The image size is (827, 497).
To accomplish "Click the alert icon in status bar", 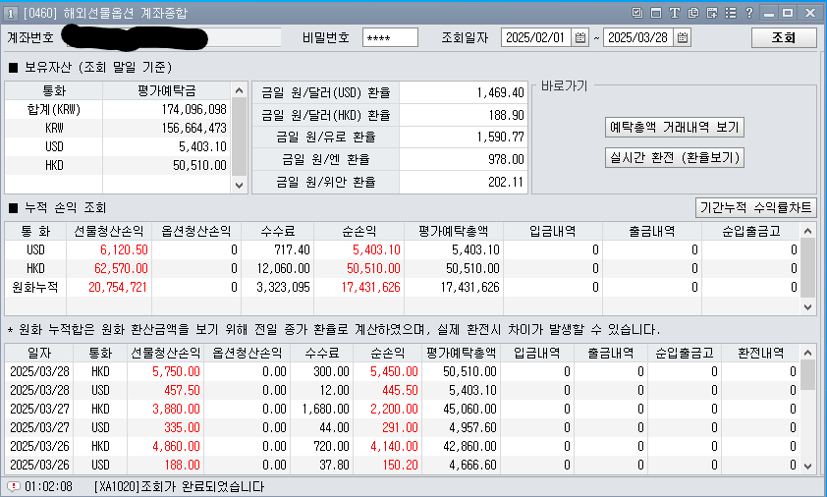I will tap(13, 486).
